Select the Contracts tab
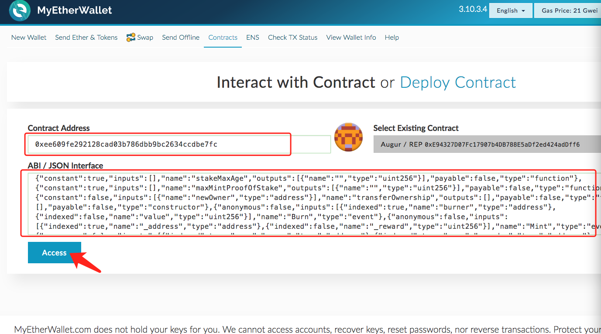 coord(223,38)
